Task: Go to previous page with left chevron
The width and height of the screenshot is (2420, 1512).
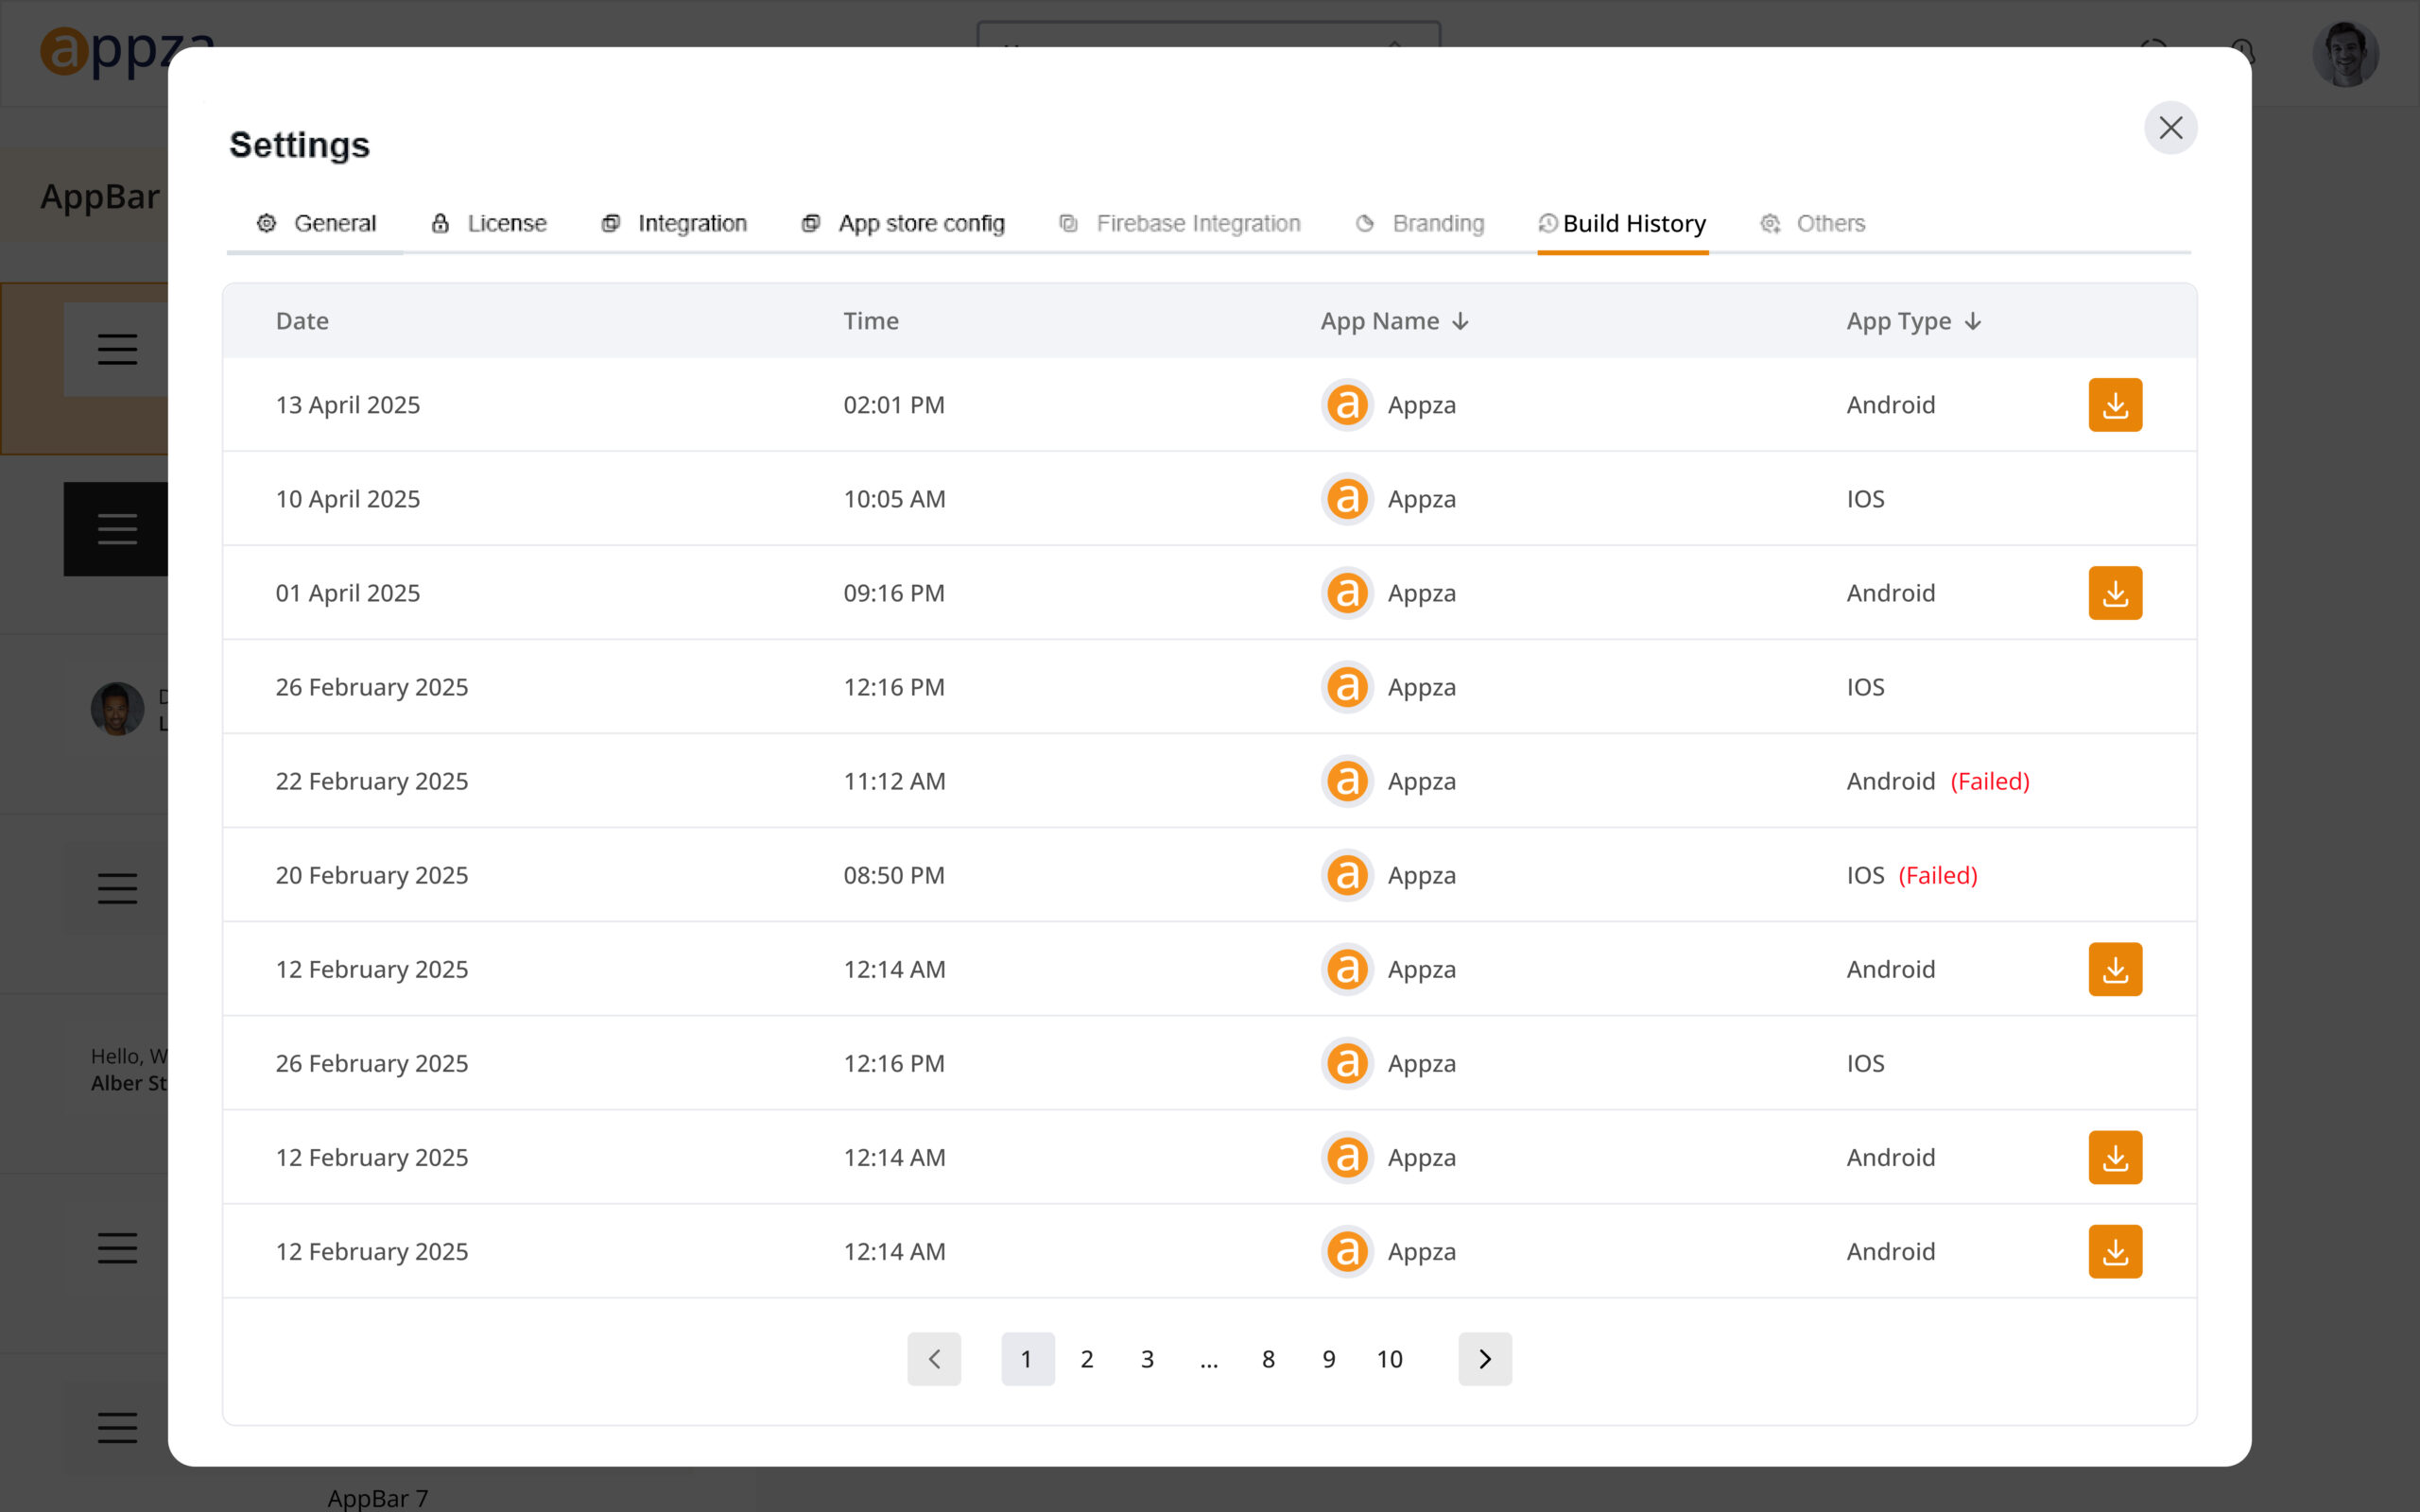Action: tap(934, 1359)
